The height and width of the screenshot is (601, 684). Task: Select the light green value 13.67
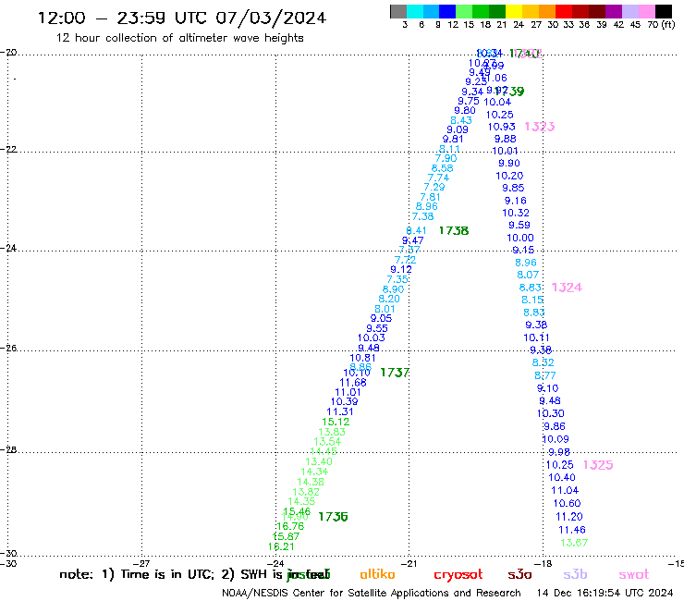point(575,543)
